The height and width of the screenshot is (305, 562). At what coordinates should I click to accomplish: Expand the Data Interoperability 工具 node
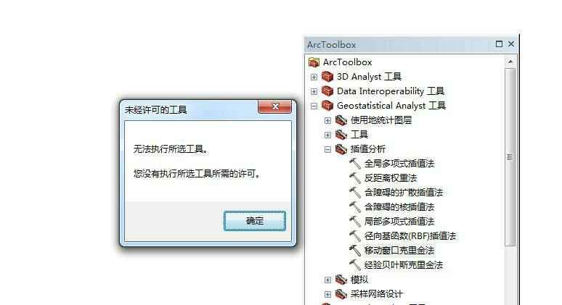(x=314, y=91)
